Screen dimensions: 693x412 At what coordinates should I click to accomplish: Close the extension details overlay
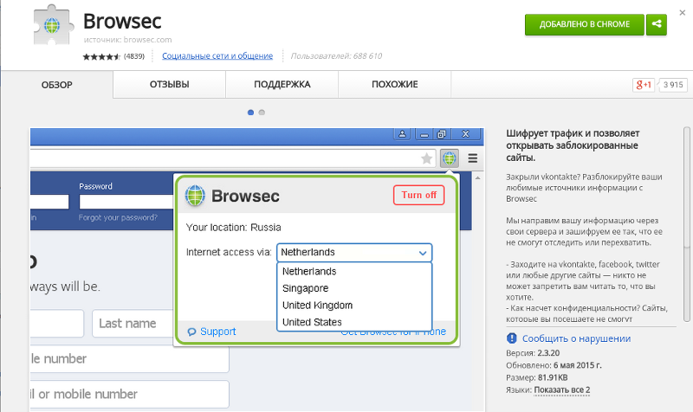coord(683,13)
